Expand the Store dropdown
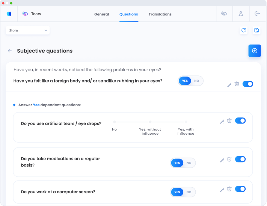This screenshot has width=267, height=206. click(28, 30)
